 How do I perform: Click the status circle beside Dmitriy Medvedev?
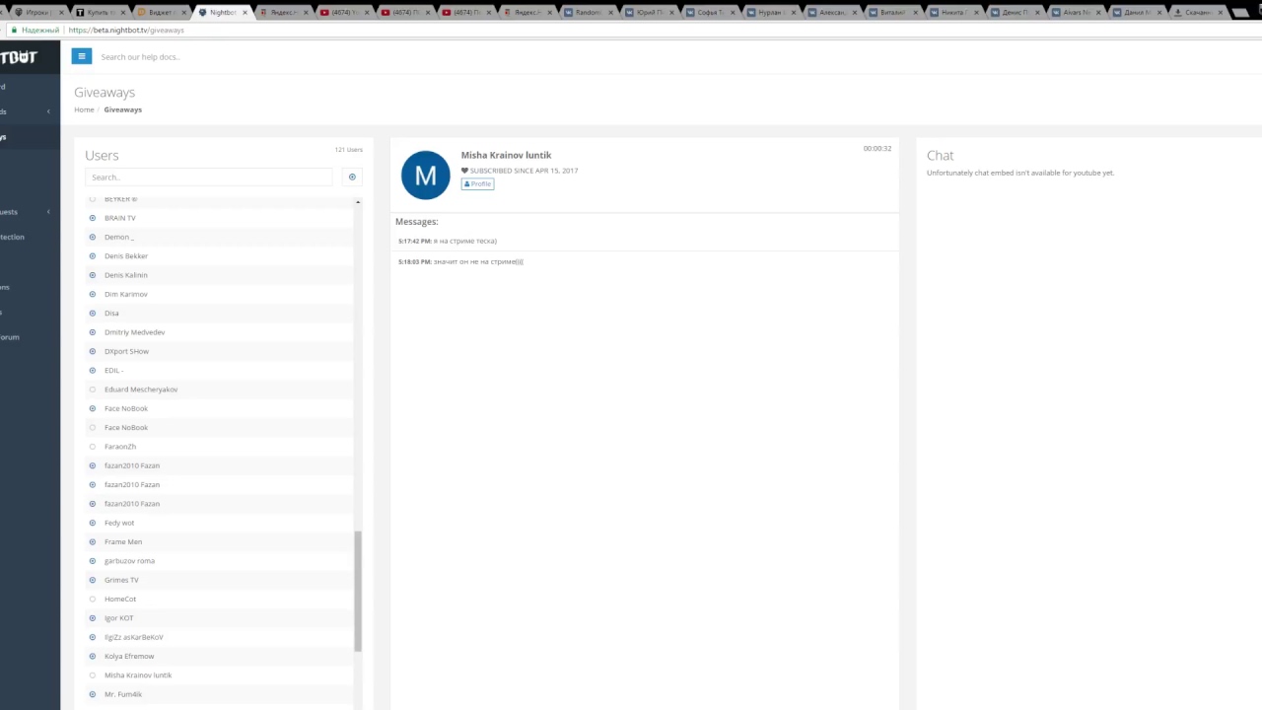coord(93,332)
